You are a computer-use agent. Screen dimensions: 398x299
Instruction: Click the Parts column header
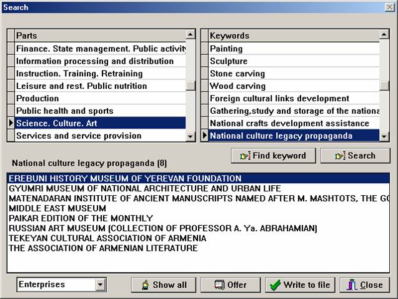point(99,36)
